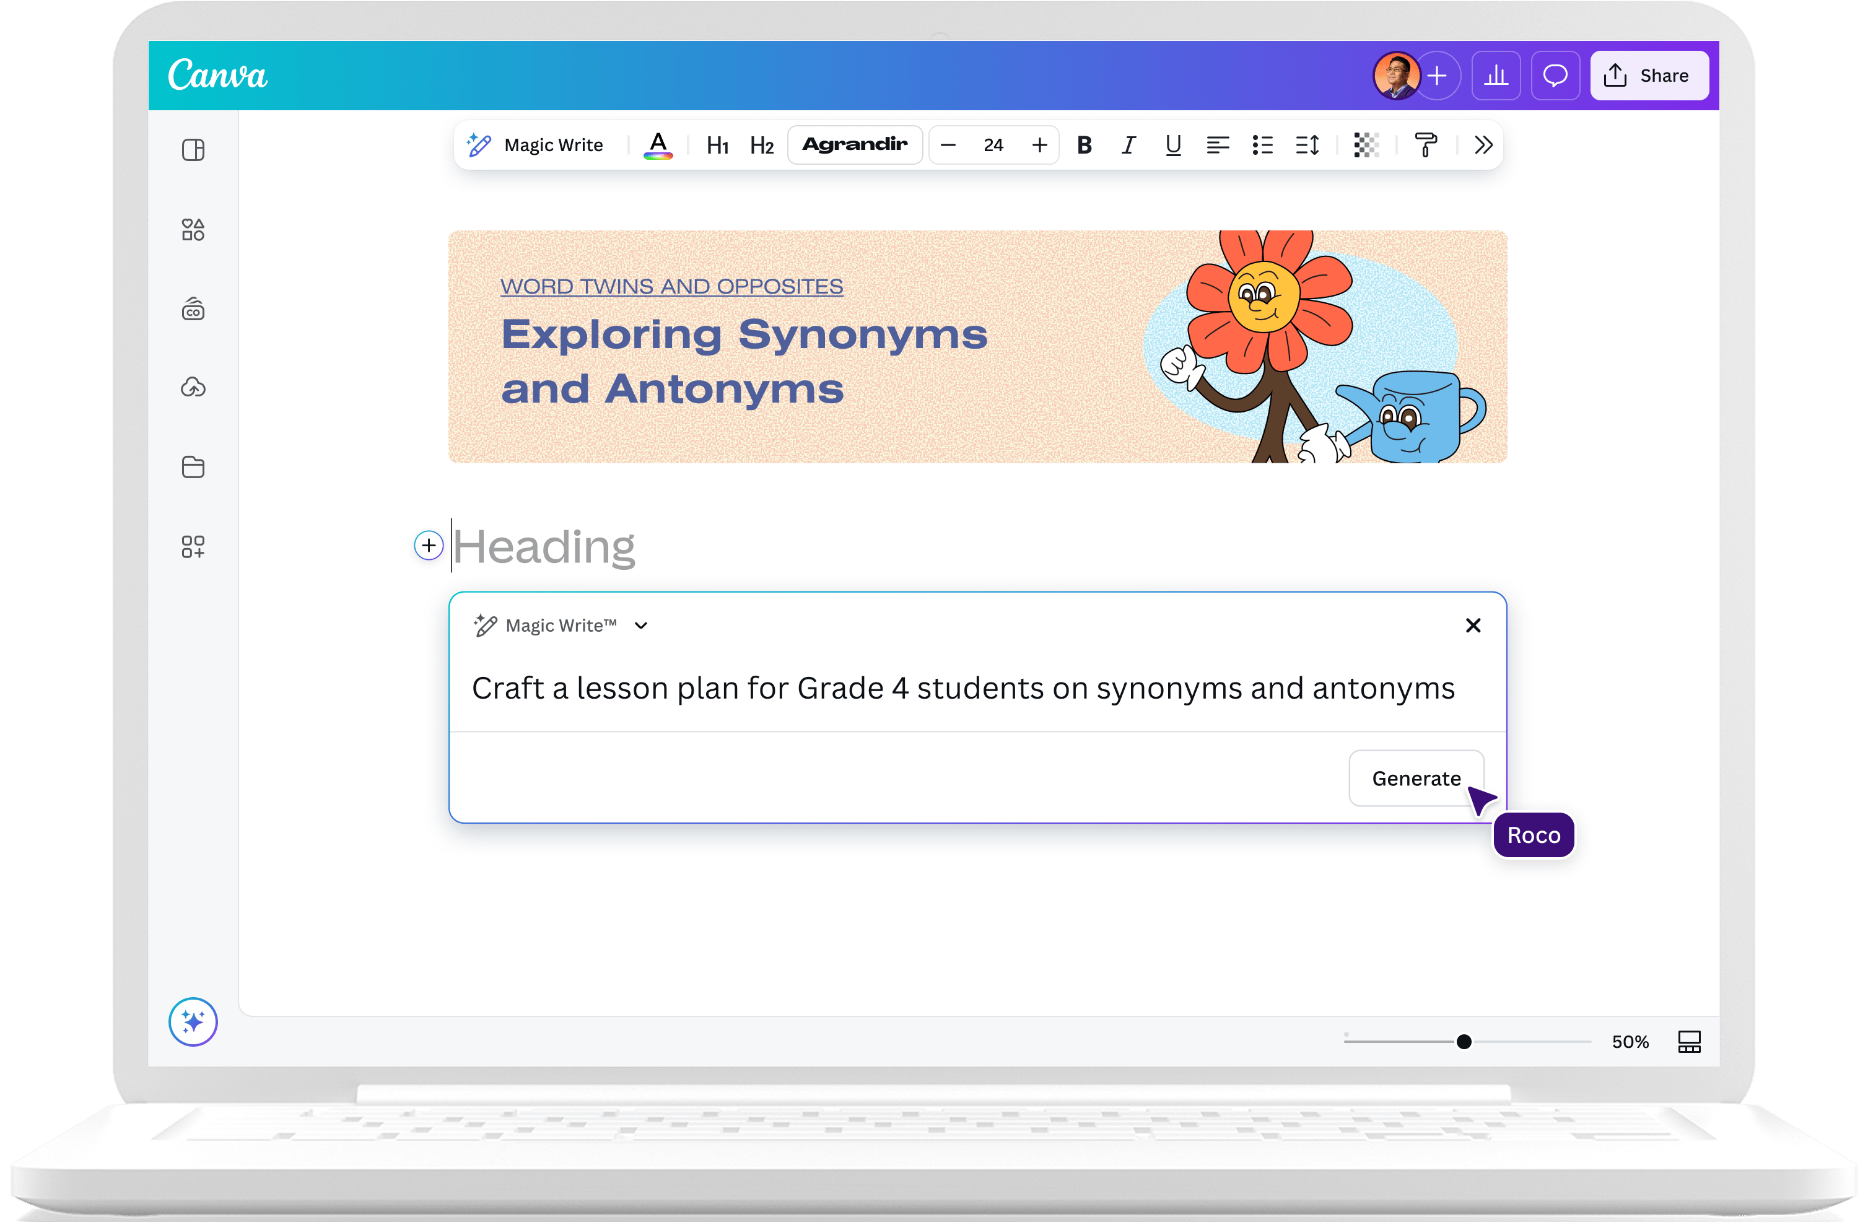
Task: Expand the Magic Write options chevron
Action: (x=641, y=626)
